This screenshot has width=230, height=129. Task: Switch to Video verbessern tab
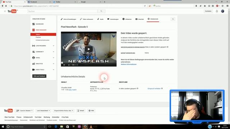click(x=87, y=19)
